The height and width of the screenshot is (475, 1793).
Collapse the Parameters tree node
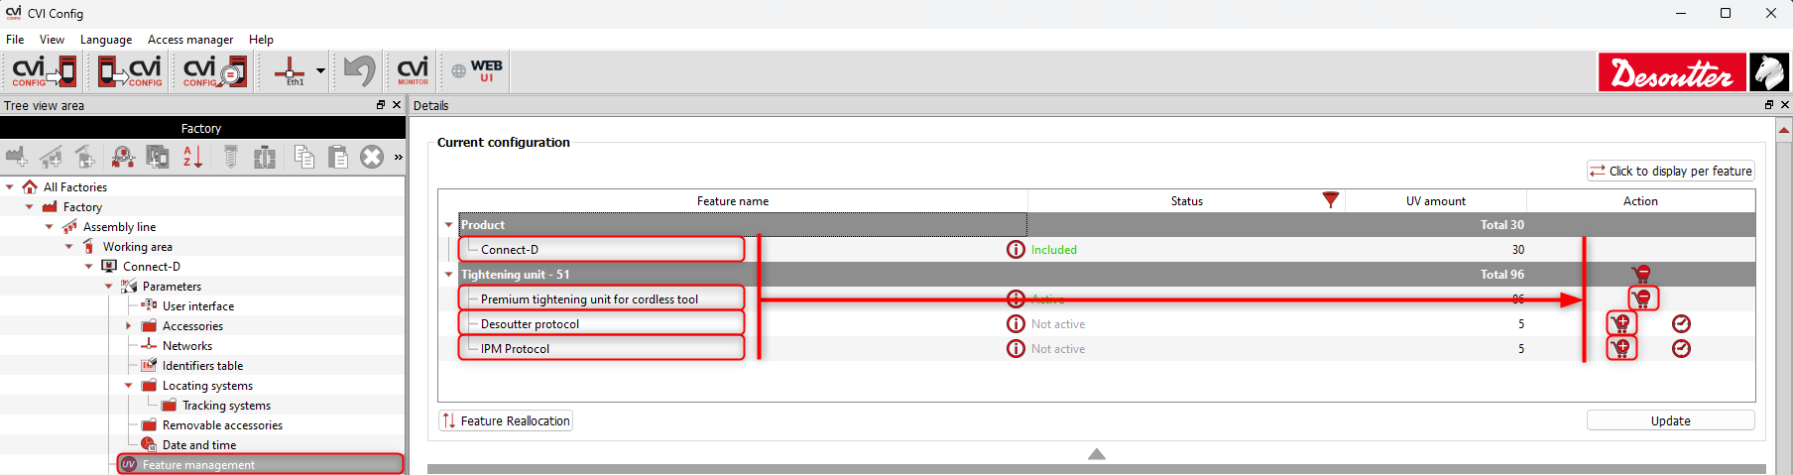[x=109, y=286]
